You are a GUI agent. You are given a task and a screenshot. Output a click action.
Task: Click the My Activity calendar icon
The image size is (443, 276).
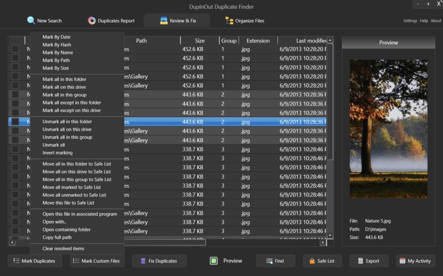point(402,261)
